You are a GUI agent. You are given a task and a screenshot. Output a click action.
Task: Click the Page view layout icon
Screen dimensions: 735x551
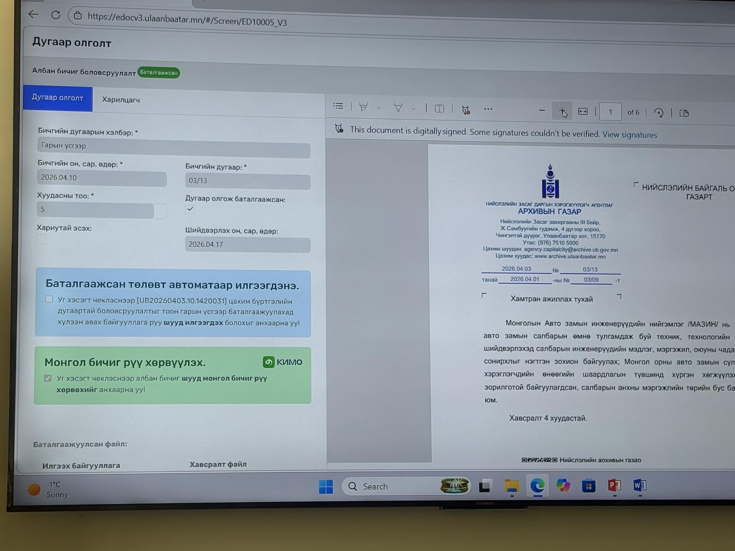pyautogui.click(x=684, y=113)
